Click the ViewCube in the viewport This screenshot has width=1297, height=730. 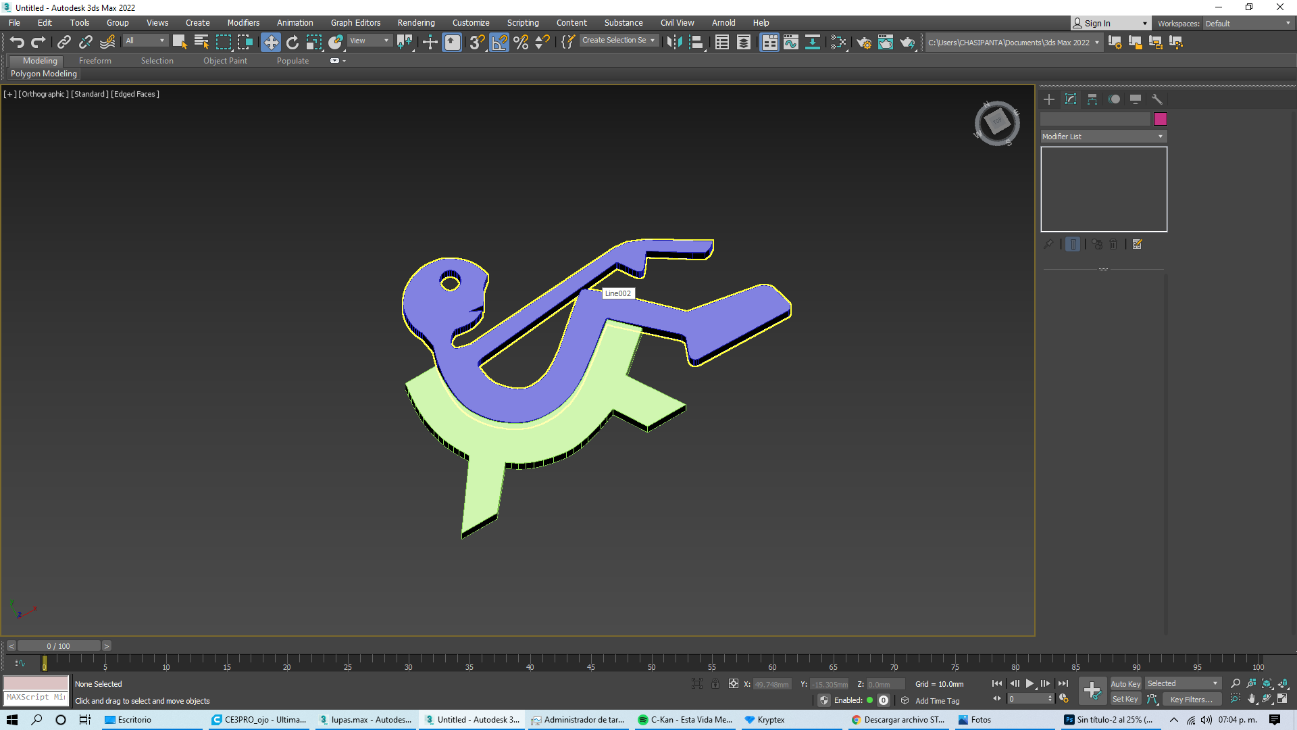tap(997, 123)
